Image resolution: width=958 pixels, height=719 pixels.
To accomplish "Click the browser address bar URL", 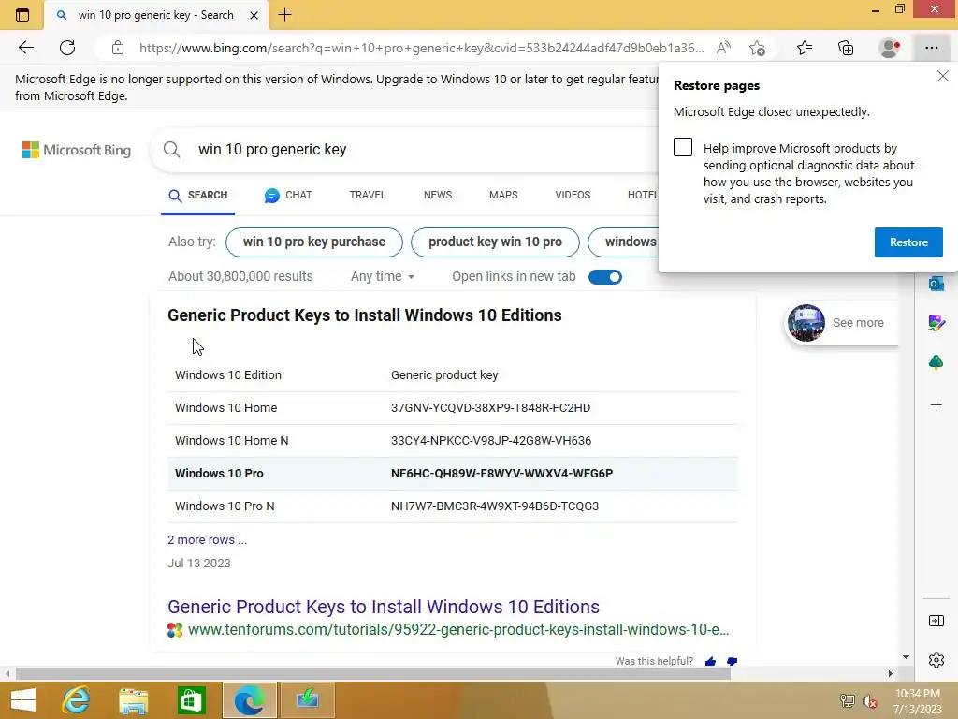I will click(x=422, y=48).
